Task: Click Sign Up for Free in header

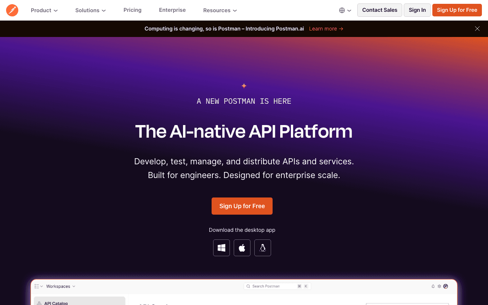Action: click(457, 10)
